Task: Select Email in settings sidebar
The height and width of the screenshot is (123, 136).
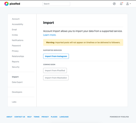Action: (14, 30)
